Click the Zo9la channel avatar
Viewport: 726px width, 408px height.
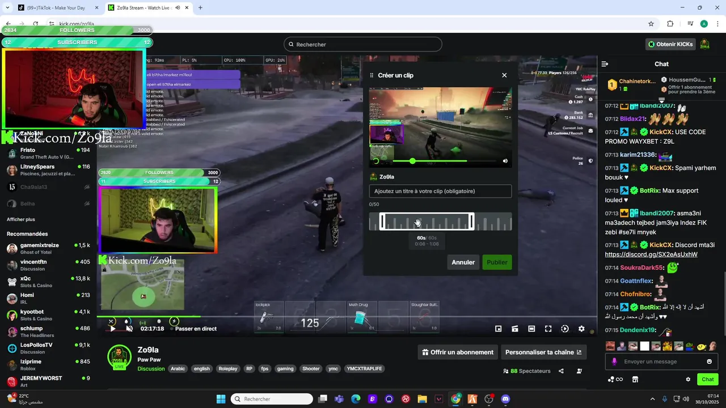click(x=120, y=356)
